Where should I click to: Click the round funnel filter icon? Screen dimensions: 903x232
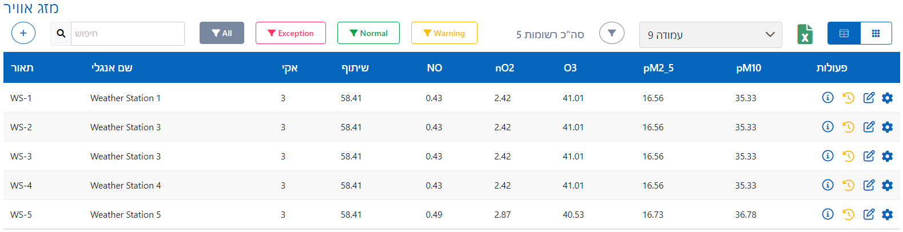coord(611,33)
